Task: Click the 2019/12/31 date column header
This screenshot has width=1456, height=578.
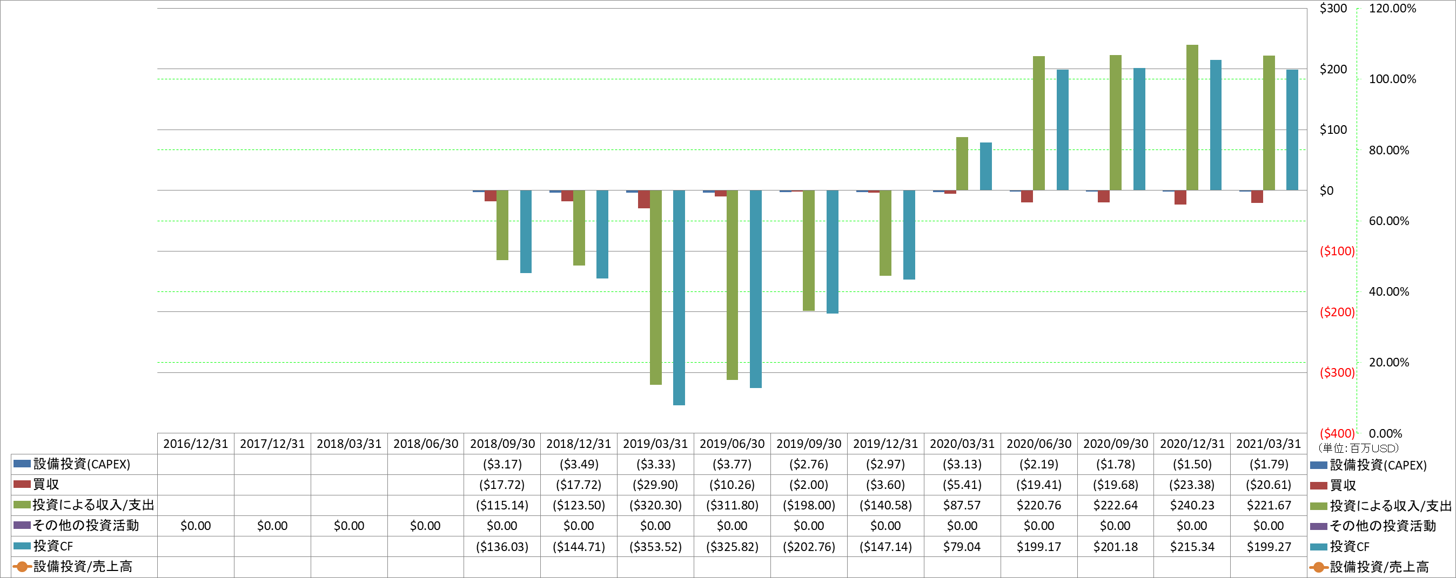Action: [885, 444]
